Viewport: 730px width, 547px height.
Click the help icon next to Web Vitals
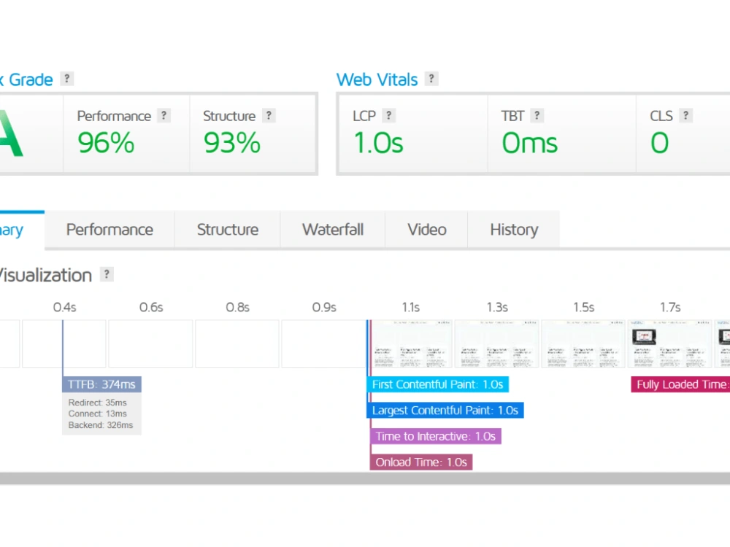[431, 79]
